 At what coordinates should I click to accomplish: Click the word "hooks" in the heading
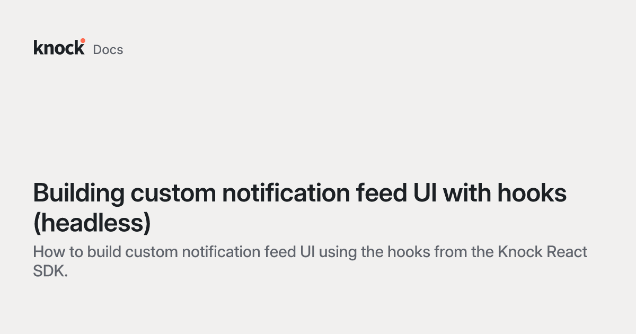[532, 194]
